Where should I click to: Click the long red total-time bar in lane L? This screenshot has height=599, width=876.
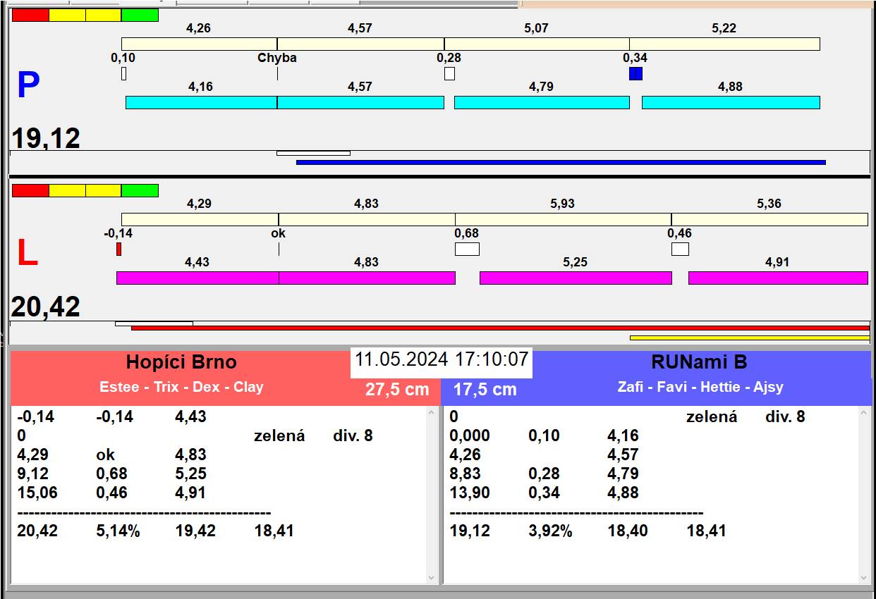(500, 328)
